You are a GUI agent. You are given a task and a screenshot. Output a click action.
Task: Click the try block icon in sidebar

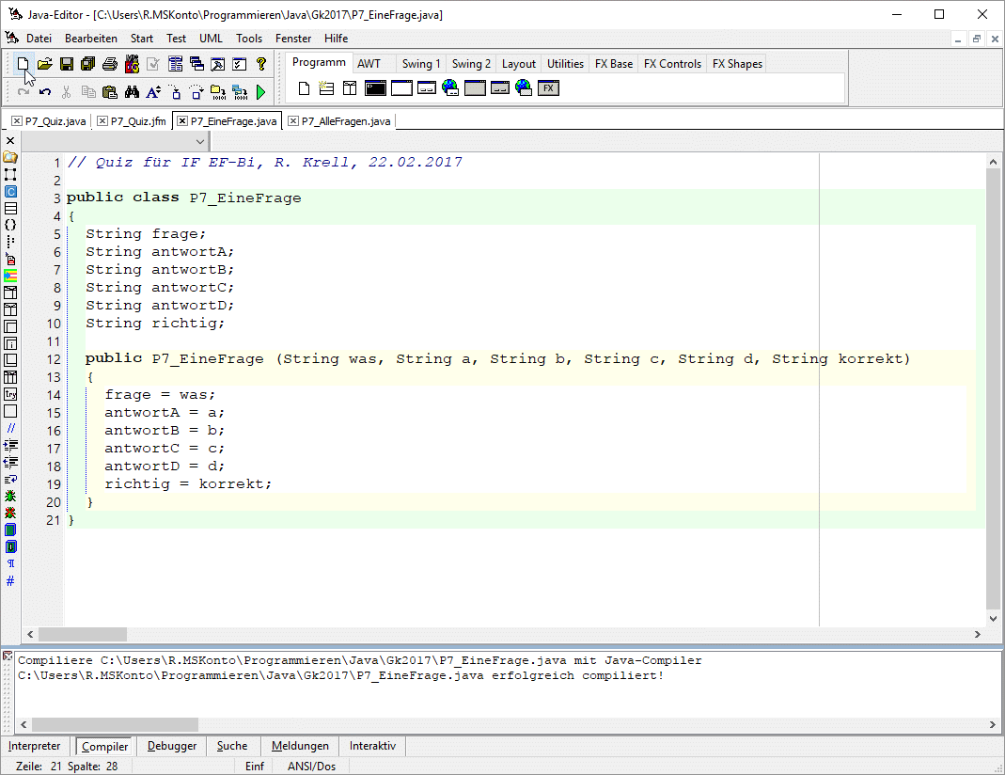point(10,394)
